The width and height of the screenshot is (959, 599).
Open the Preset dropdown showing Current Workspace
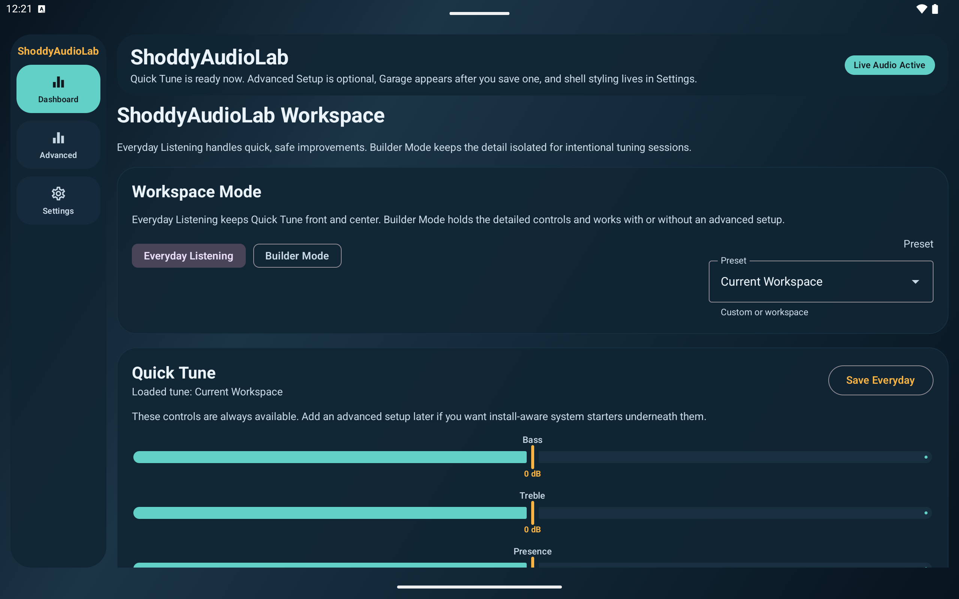coord(820,281)
